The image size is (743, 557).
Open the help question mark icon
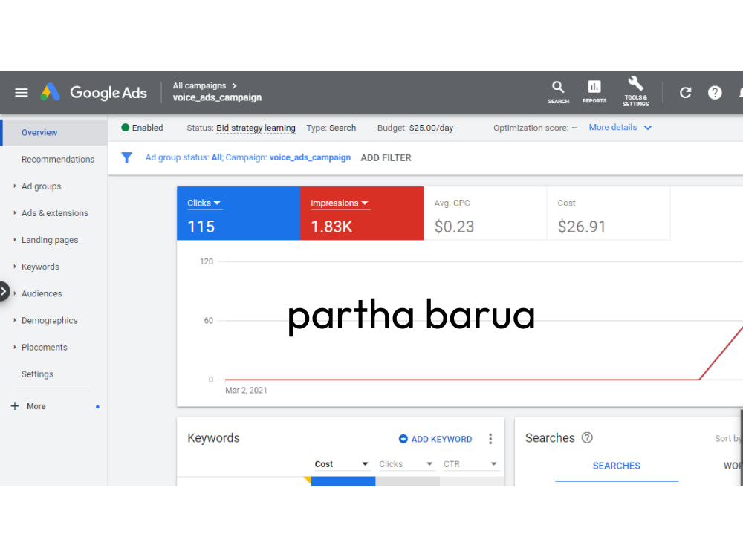[715, 92]
